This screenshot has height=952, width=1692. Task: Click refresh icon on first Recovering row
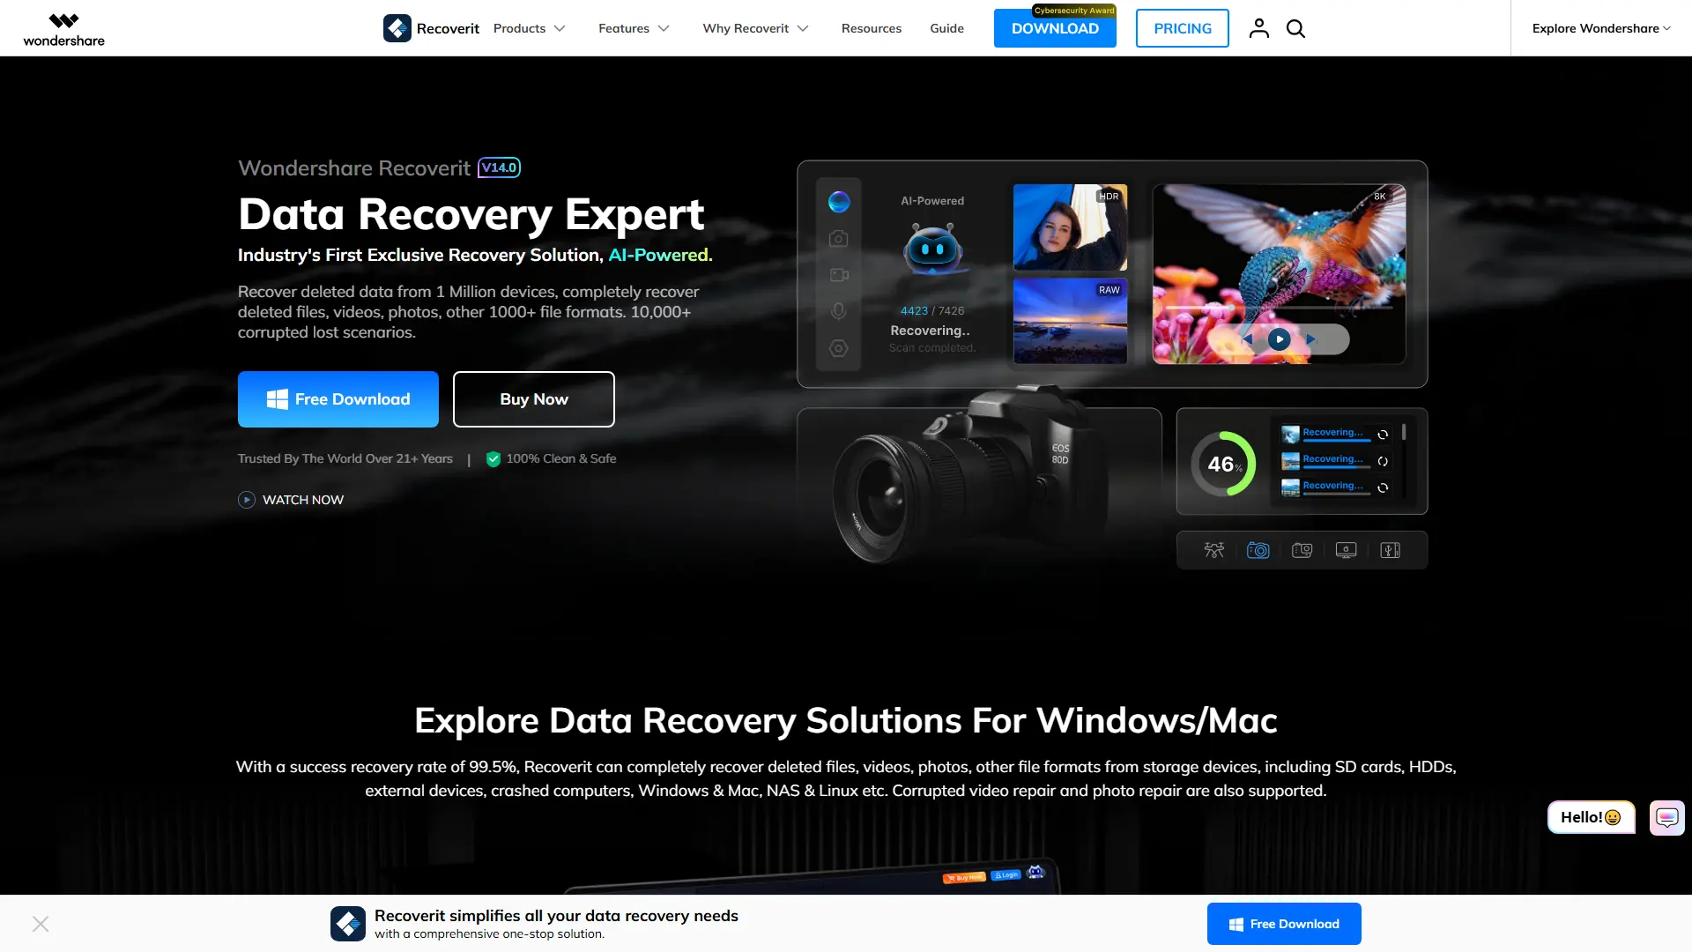1383,435
